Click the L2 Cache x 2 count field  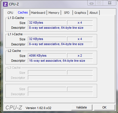(x=80, y=56)
